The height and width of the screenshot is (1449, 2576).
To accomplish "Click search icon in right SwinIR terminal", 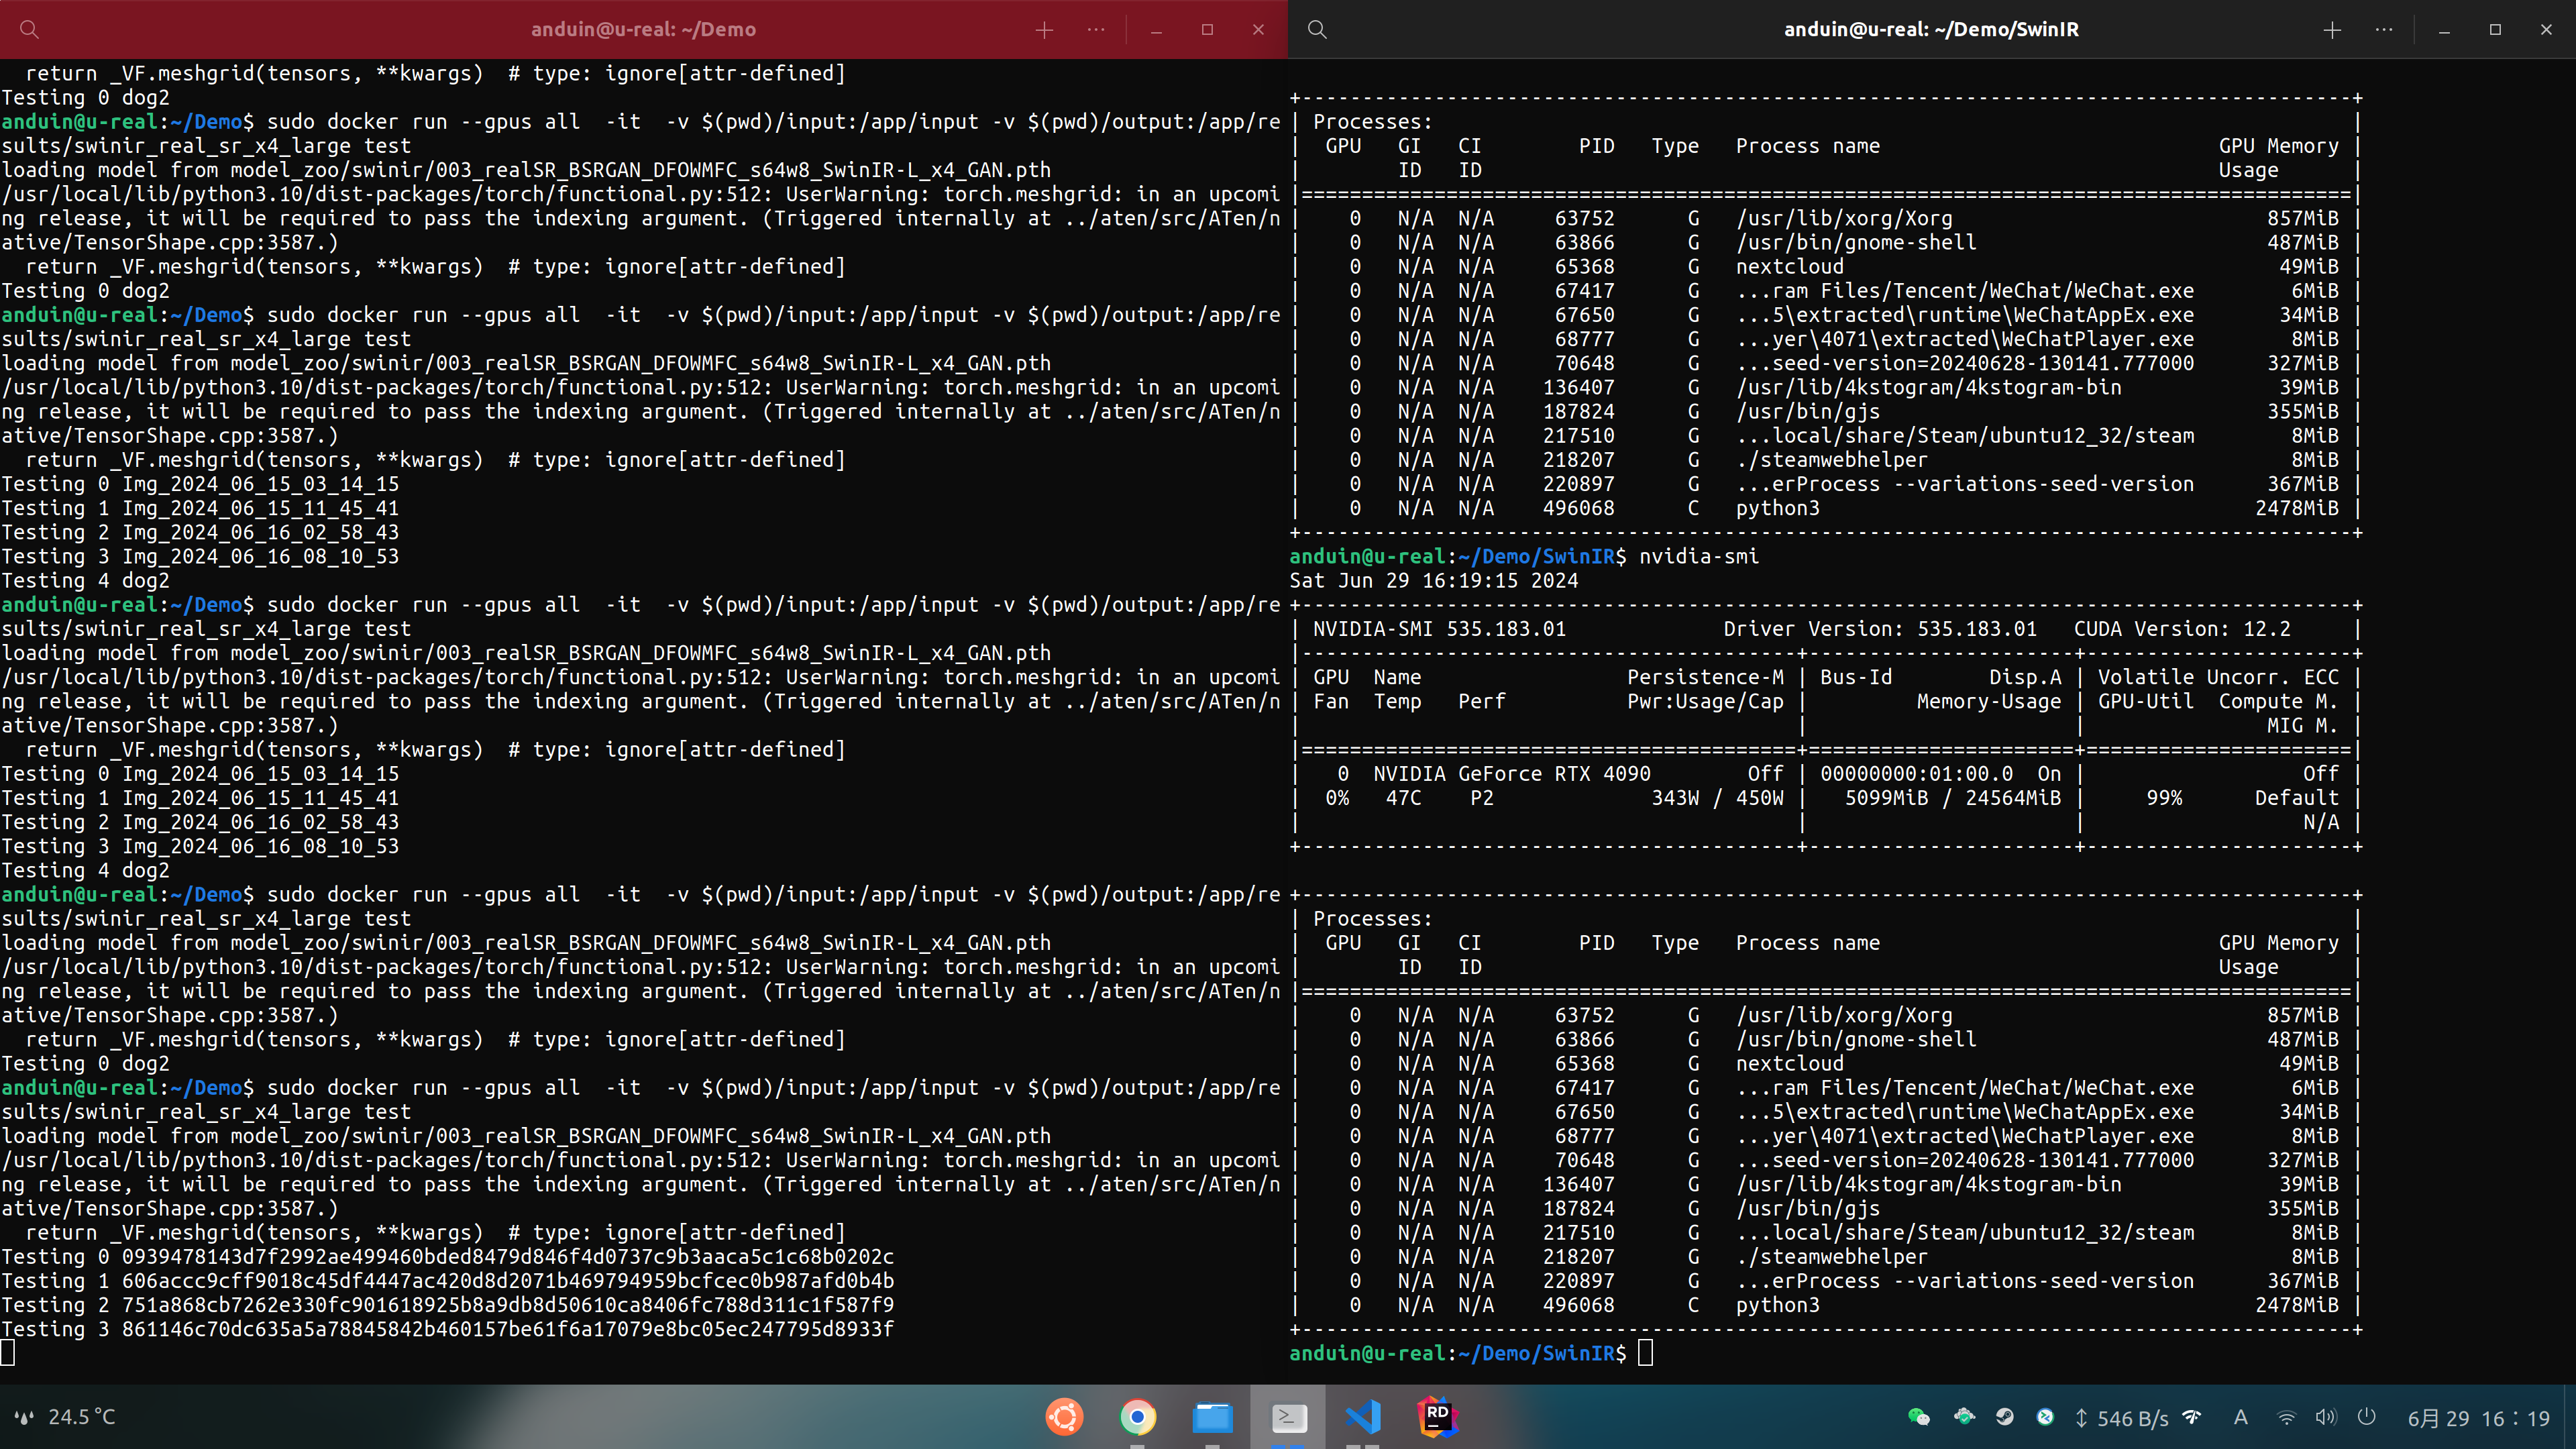I will coord(1317,29).
